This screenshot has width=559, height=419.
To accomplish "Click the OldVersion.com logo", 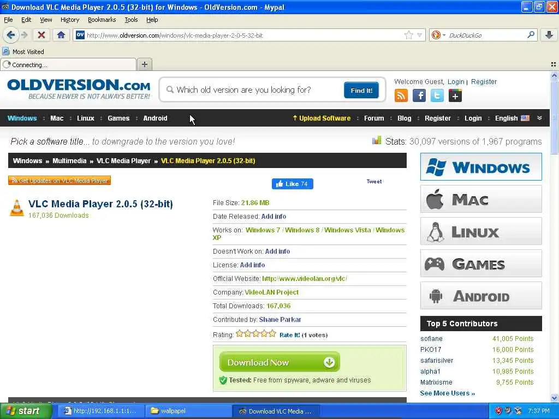I will pyautogui.click(x=79, y=89).
